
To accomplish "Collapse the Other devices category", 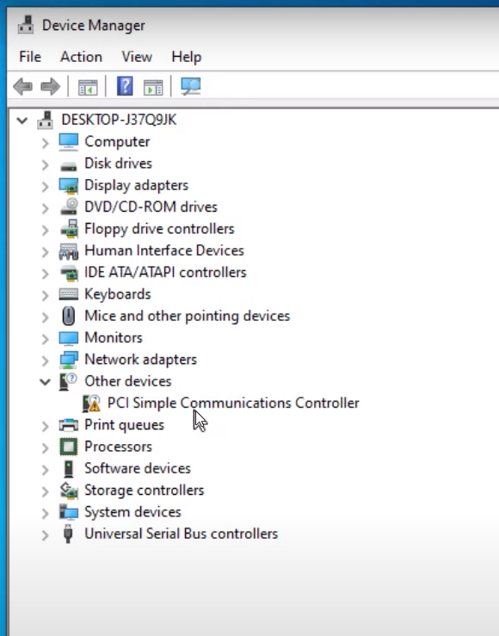I will (45, 381).
